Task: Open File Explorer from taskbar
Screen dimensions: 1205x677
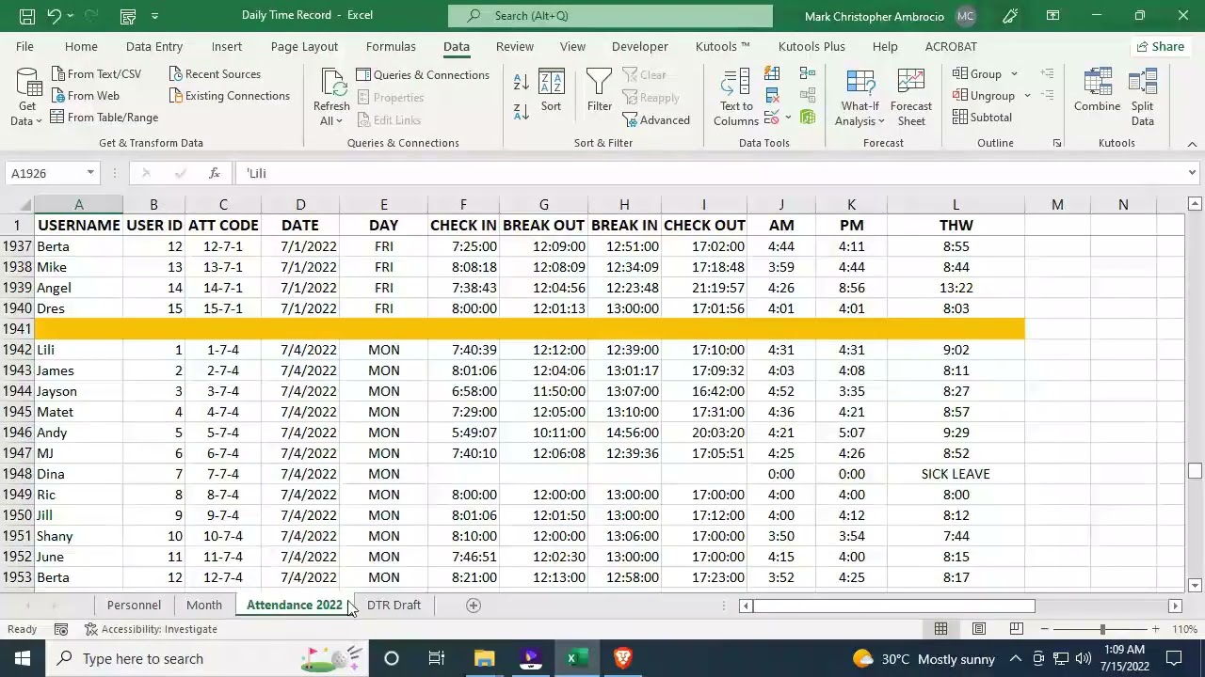Action: pyautogui.click(x=484, y=658)
